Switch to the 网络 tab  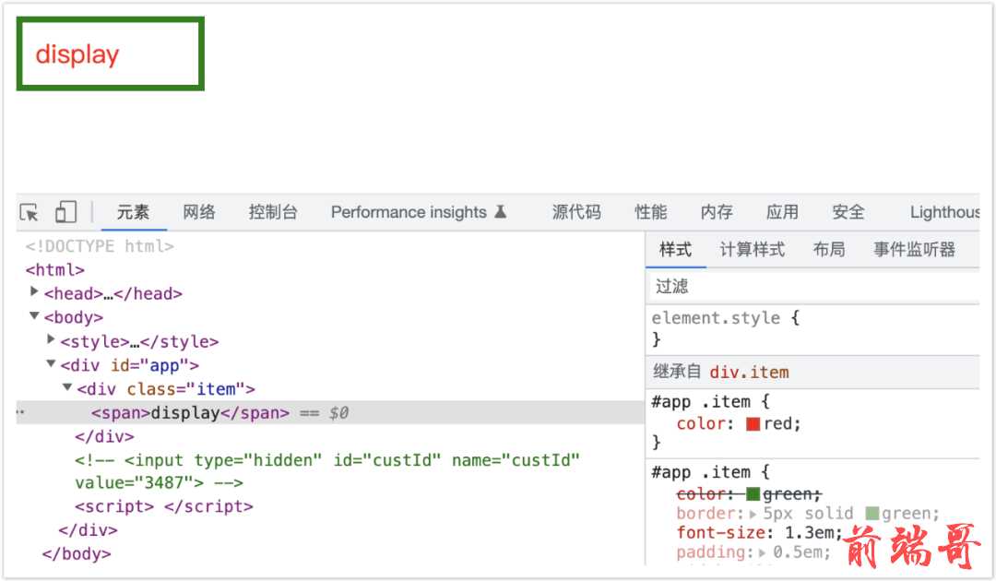[x=199, y=212]
